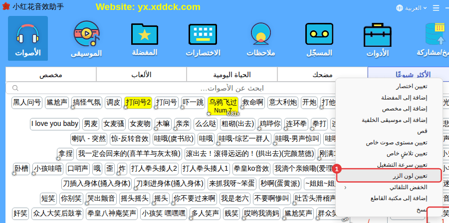Image resolution: width=449 pixels, height=223 pixels.
Task: Play the 连环拳 sound button
Action: click(296, 124)
